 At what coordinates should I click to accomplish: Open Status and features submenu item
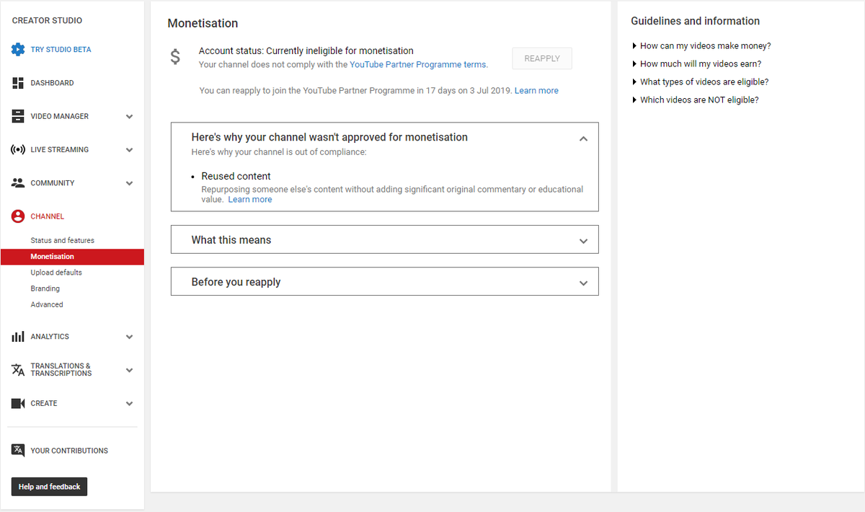tap(63, 240)
